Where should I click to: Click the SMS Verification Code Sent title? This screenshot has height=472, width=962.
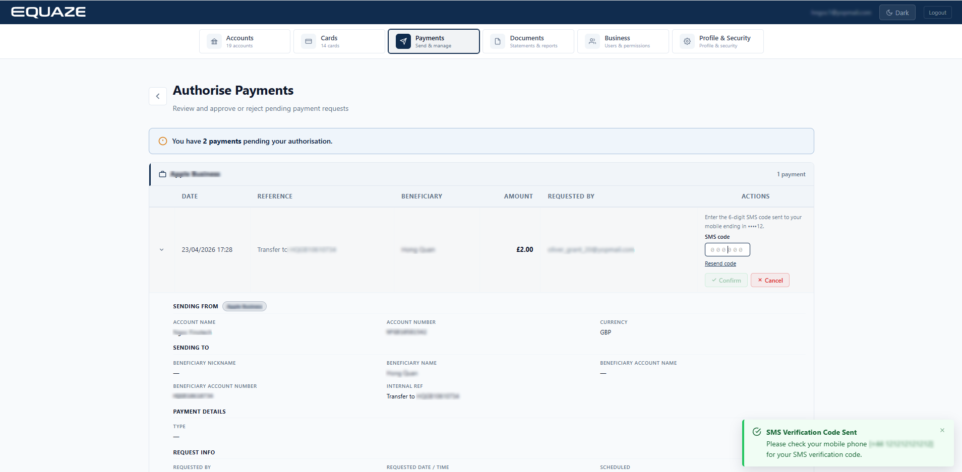coord(811,432)
